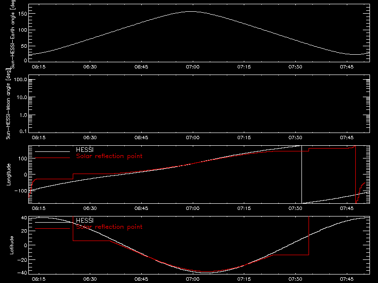Select HESSI legend text in Latitude panel
The height and width of the screenshot is (283, 378).
coord(85,220)
